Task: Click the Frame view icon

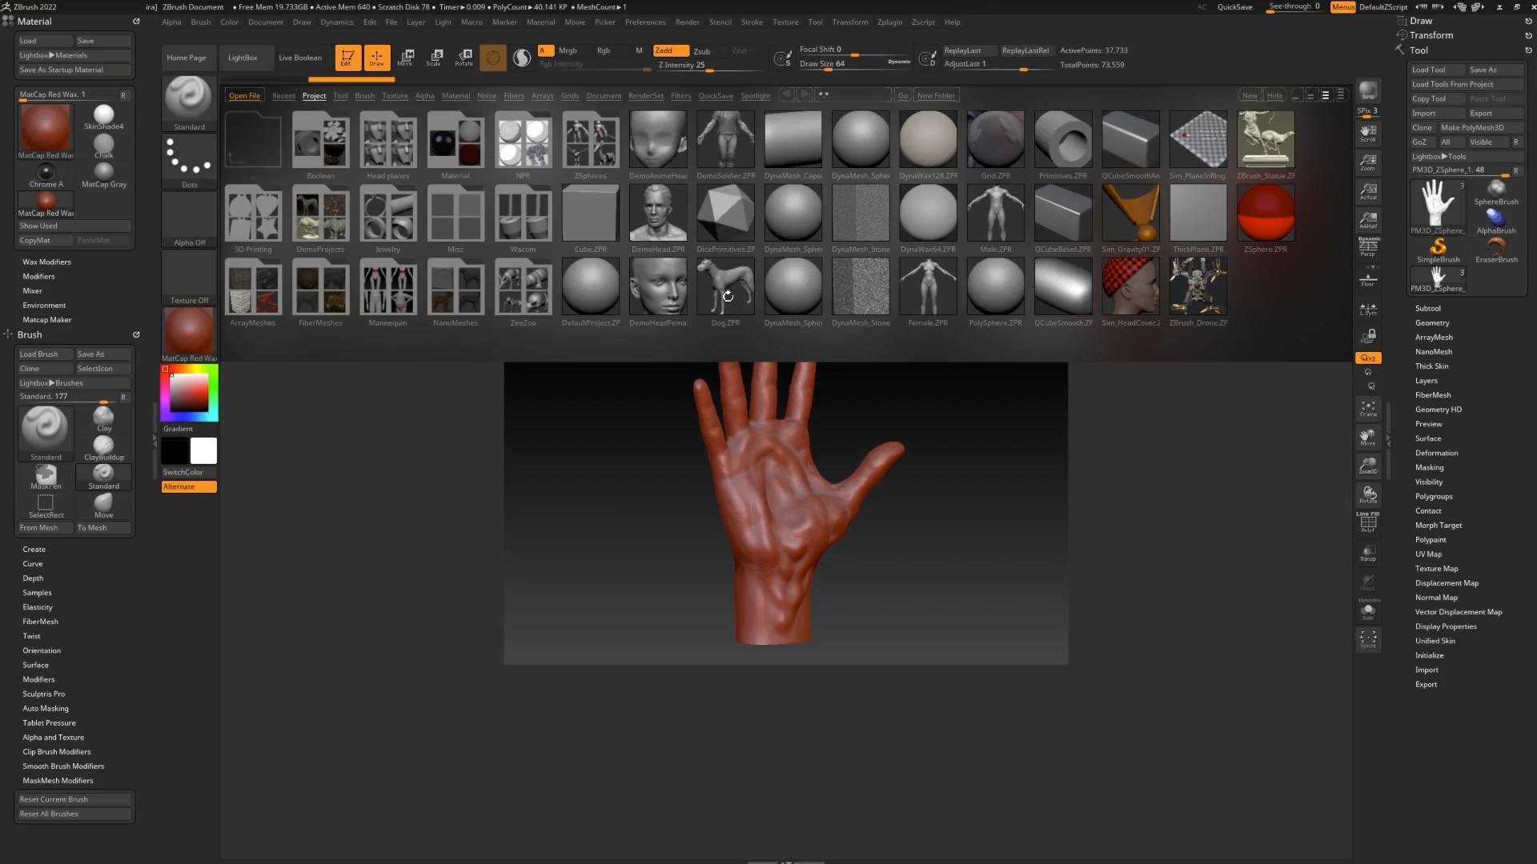Action: coord(1368,409)
